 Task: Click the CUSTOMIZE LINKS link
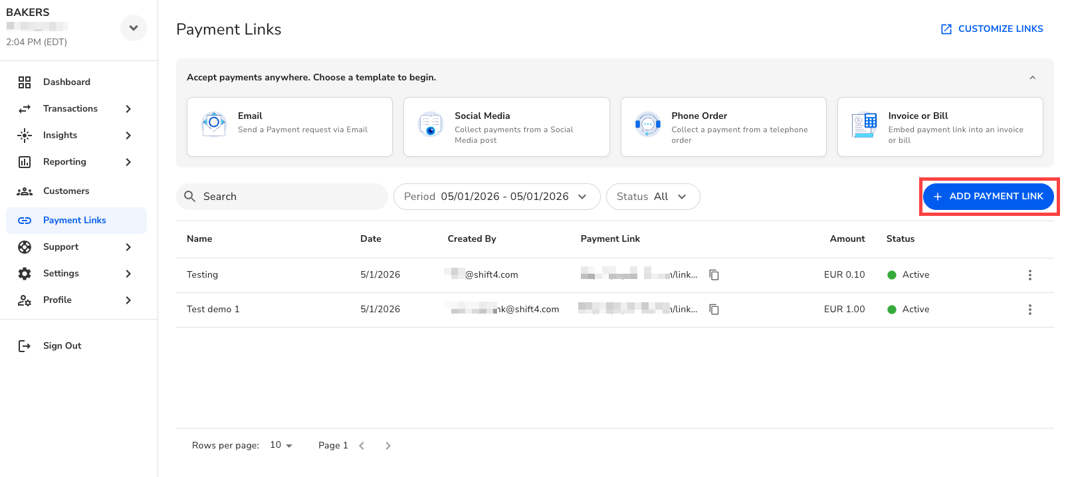(992, 29)
